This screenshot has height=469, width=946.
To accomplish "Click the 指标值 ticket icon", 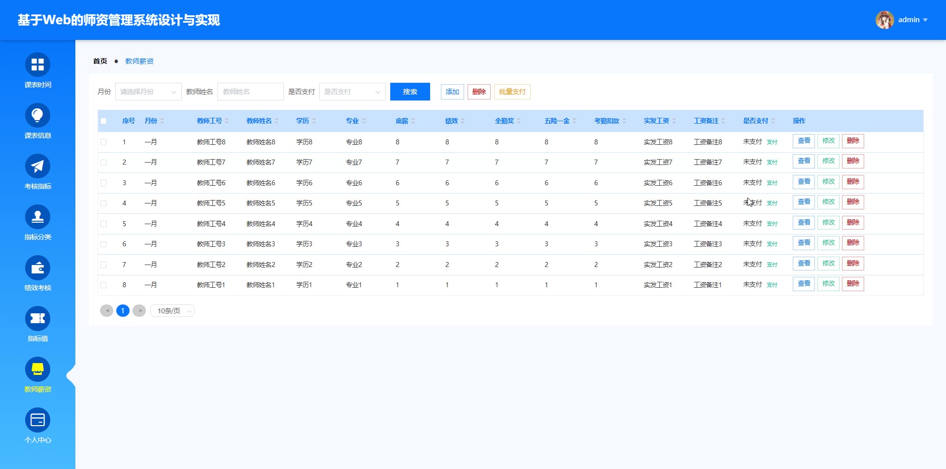I will (37, 319).
